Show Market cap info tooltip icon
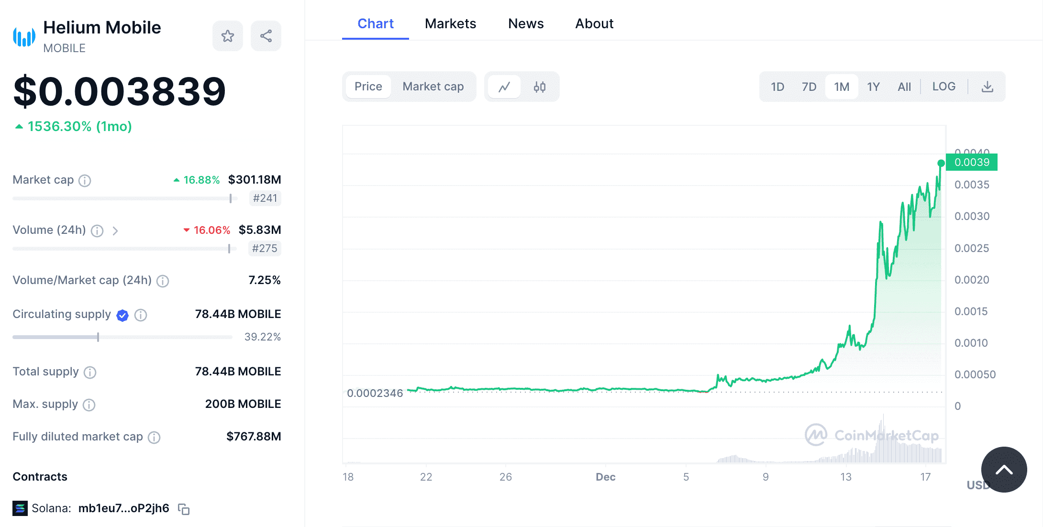 coord(85,180)
